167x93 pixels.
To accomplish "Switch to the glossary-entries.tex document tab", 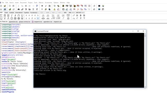I will (x=25, y=22).
